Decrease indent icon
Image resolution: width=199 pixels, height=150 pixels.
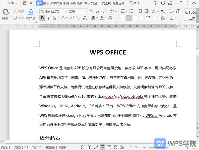coord(140,11)
